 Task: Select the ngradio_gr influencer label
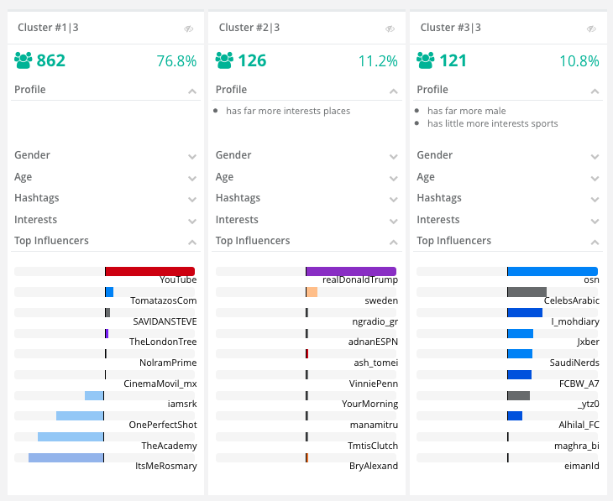(375, 321)
